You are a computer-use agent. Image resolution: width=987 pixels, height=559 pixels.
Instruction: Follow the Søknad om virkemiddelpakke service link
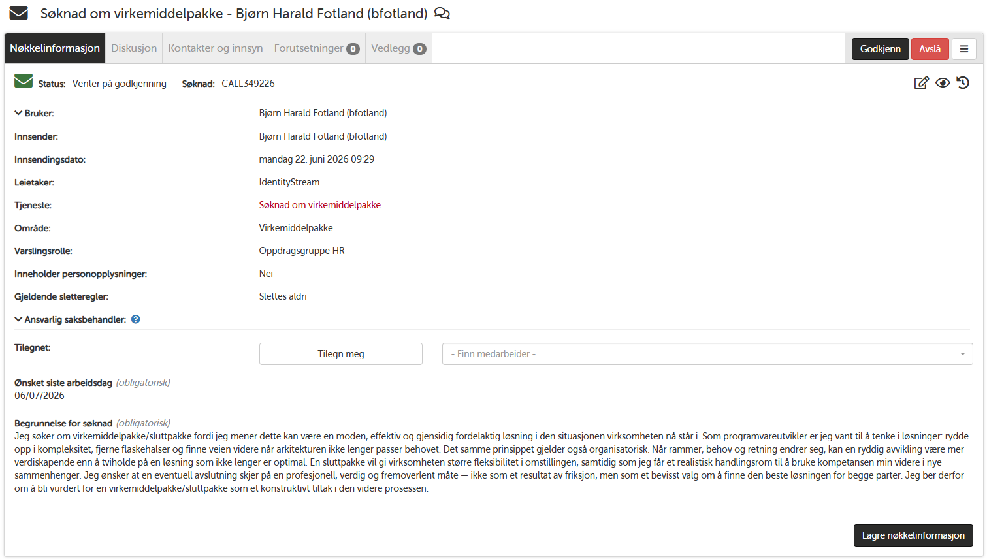click(x=320, y=205)
